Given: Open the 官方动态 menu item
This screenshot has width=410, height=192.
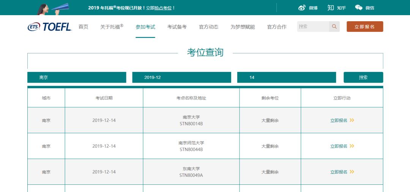Looking at the screenshot, I should click(x=209, y=27).
